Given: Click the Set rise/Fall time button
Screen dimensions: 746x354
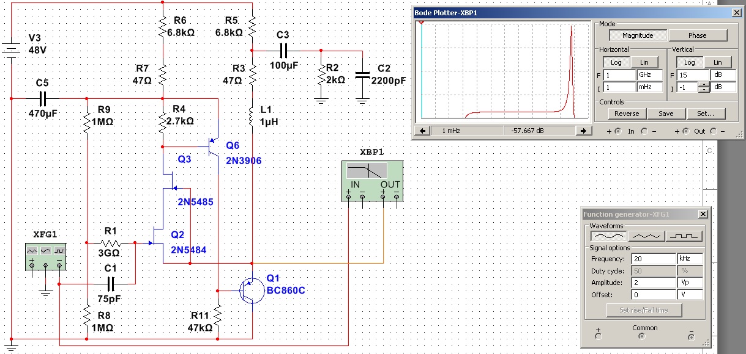Looking at the screenshot, I should point(646,310).
